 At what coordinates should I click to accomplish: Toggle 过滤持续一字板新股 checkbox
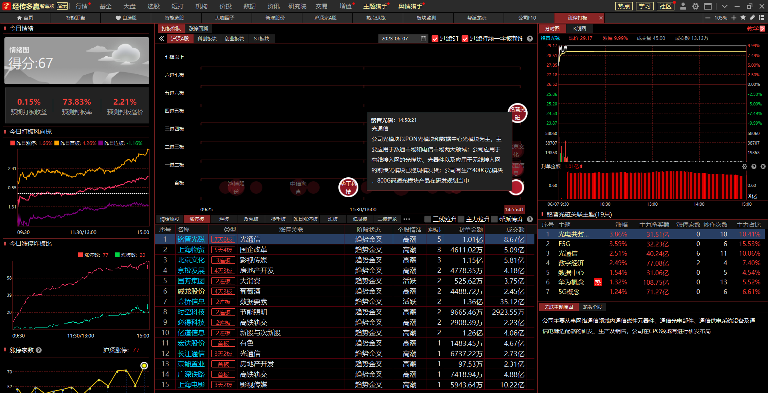coord(465,39)
